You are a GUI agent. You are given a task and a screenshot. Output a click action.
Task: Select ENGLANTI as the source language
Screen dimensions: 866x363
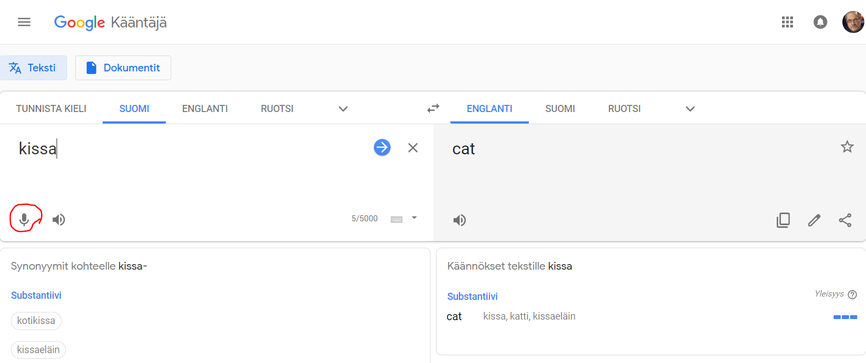[x=205, y=109]
